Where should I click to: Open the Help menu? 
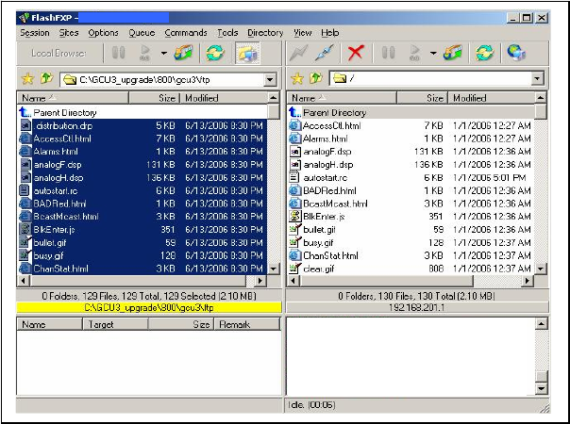point(329,33)
